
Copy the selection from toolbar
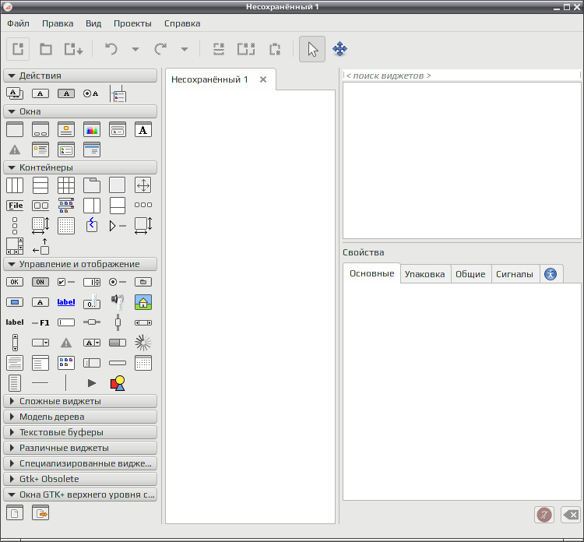[x=246, y=49]
